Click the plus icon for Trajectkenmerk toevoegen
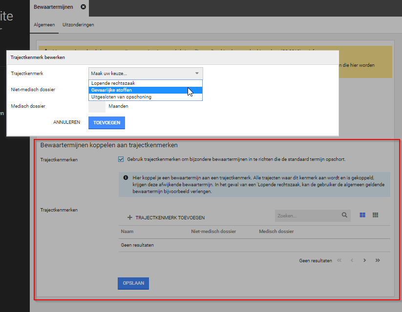The width and height of the screenshot is (402, 312). pos(129,217)
